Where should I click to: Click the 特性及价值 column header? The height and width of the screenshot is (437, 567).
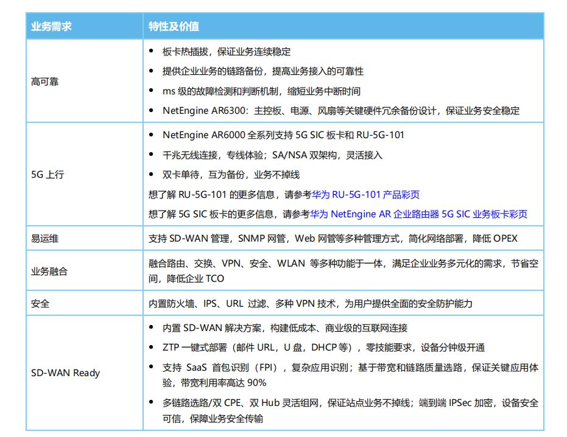(x=174, y=27)
